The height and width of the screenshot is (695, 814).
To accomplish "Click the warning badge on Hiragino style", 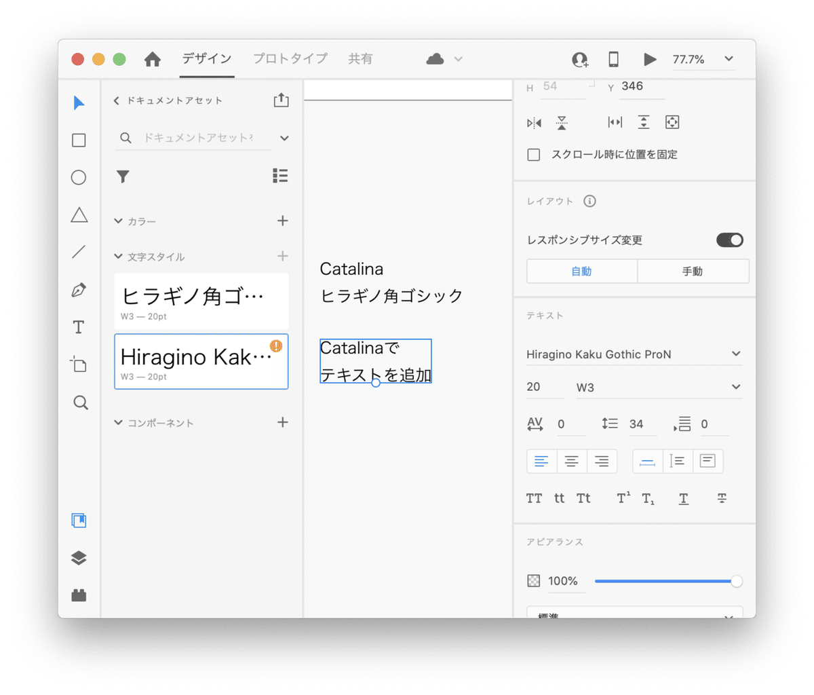I will click(x=276, y=346).
